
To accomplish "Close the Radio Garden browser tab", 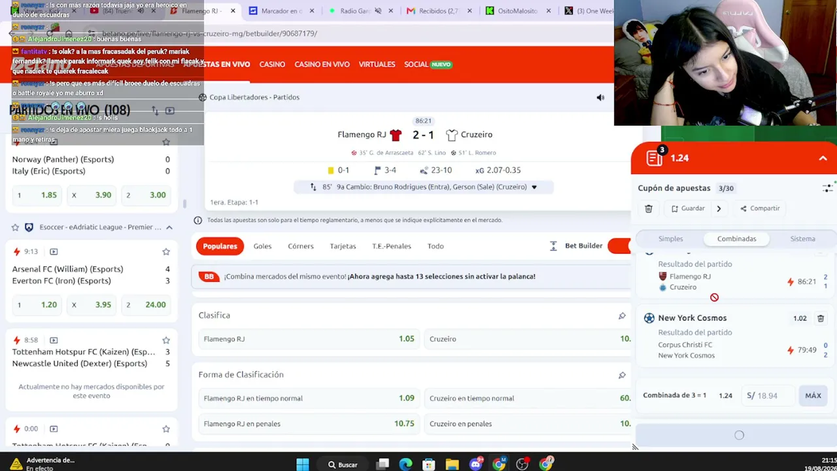I will point(391,11).
